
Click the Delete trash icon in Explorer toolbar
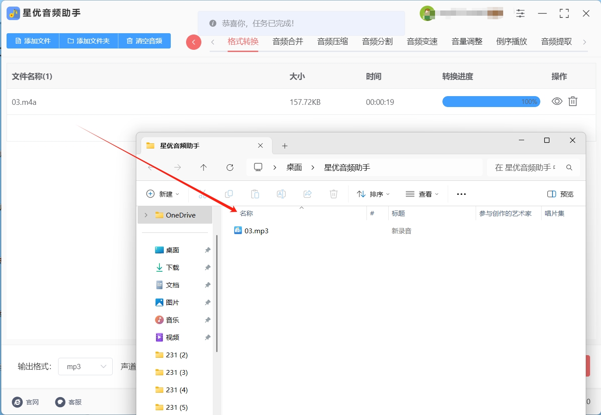click(x=334, y=194)
